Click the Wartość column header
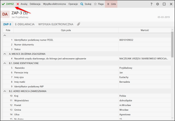Screen dimensions: 175x121 tap(145, 30)
